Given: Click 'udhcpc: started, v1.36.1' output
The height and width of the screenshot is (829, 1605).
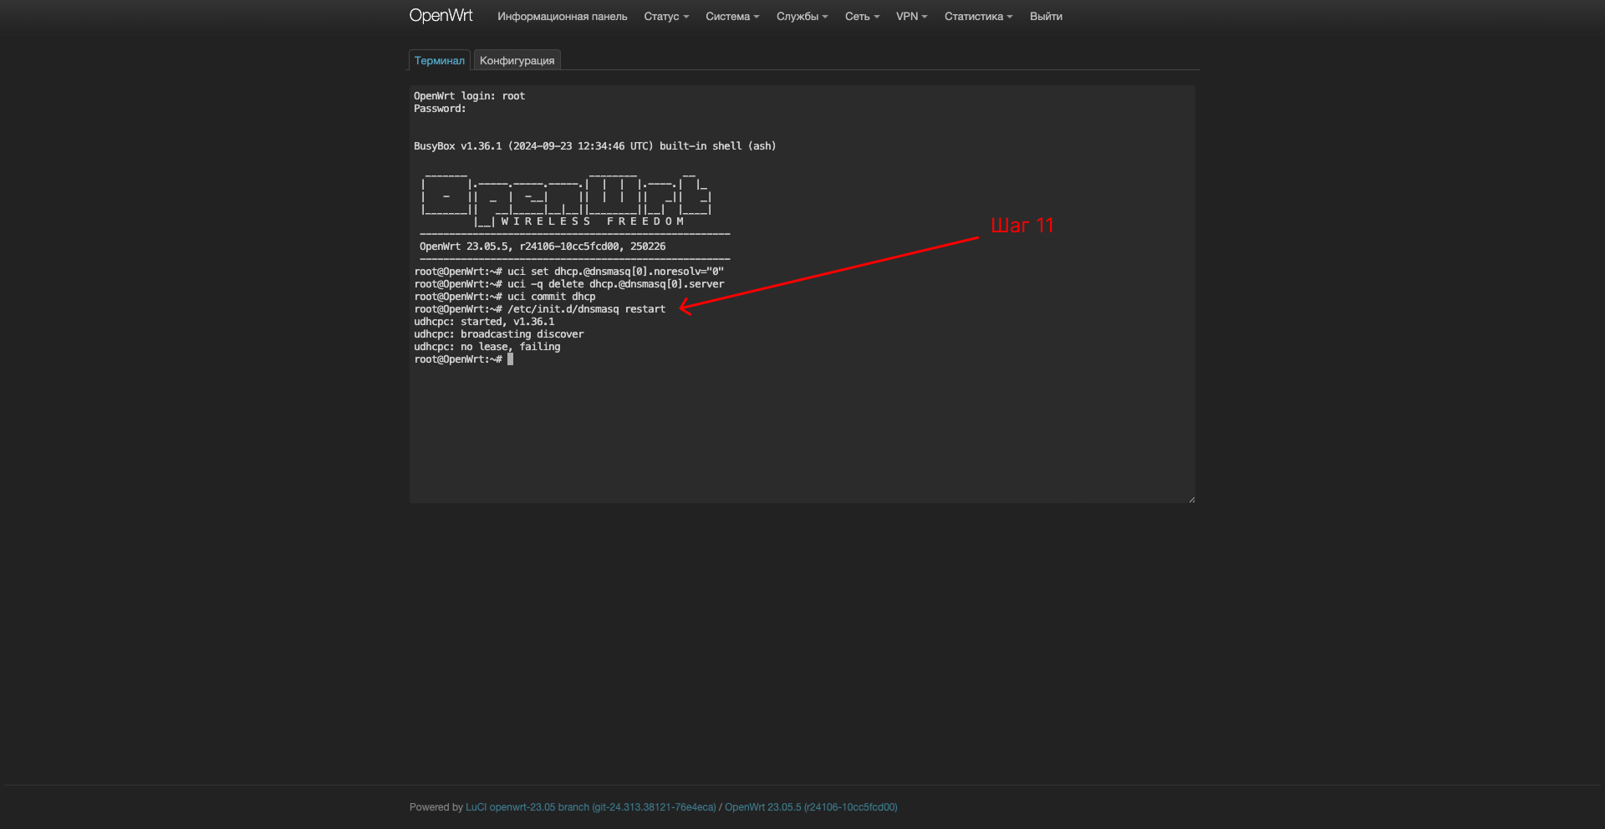Looking at the screenshot, I should [484, 322].
